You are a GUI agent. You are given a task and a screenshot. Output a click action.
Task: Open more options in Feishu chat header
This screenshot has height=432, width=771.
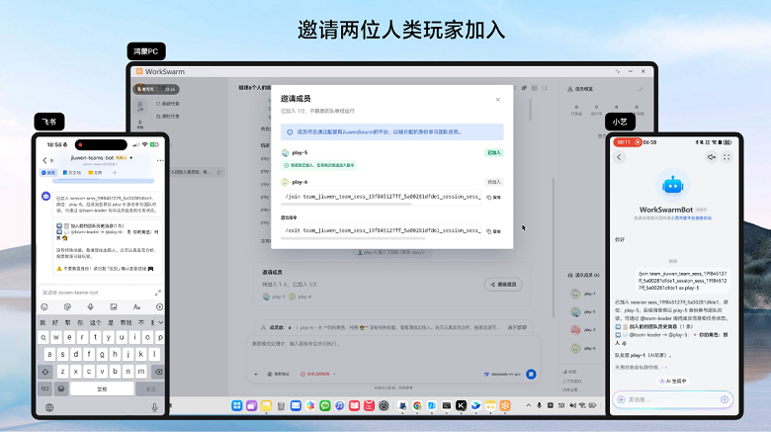(x=160, y=160)
